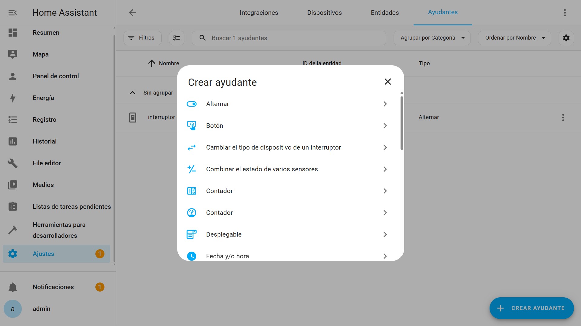Open the table settings gear icon
Viewport: 581px width, 326px height.
coord(566,38)
